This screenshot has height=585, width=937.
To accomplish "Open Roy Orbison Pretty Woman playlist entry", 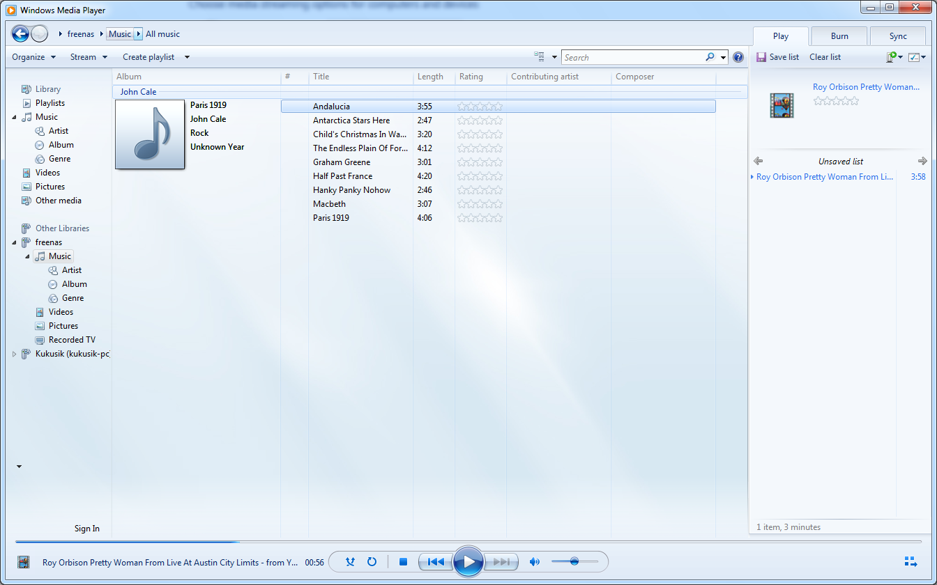I will [x=824, y=177].
